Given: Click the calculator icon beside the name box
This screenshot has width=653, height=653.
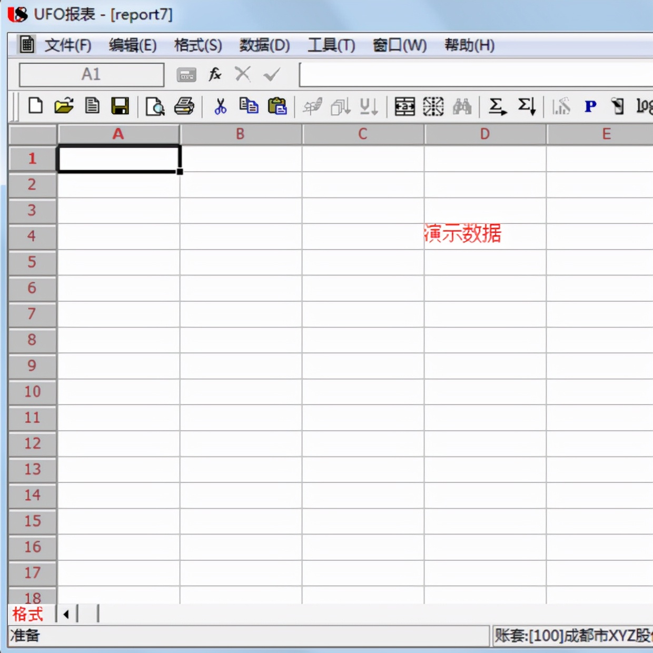Looking at the screenshot, I should click(x=185, y=74).
